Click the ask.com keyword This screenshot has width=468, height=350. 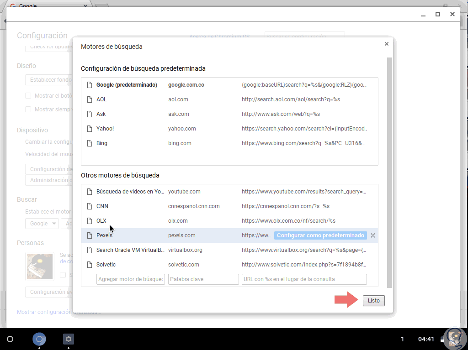[179, 114]
